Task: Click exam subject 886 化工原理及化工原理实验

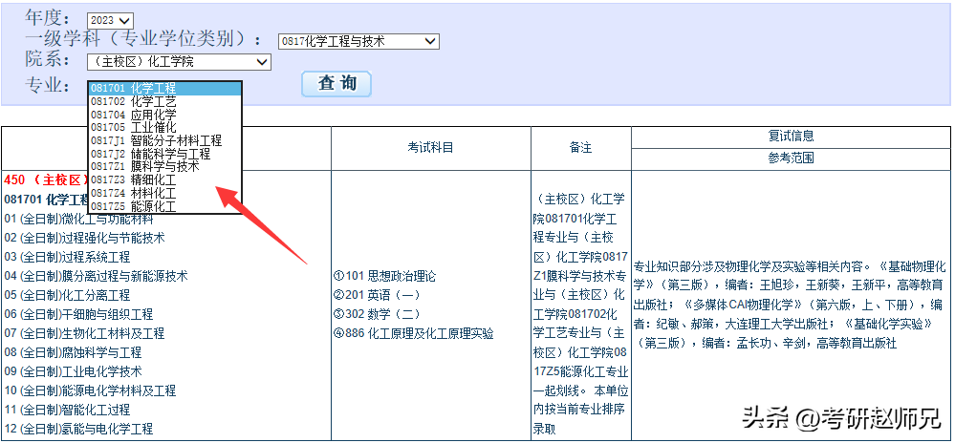Action: tap(414, 333)
